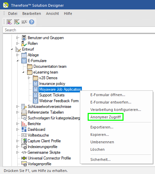The height and width of the screenshot is (174, 155).
Task: Expand the Berichte node
Action: (x=17, y=124)
